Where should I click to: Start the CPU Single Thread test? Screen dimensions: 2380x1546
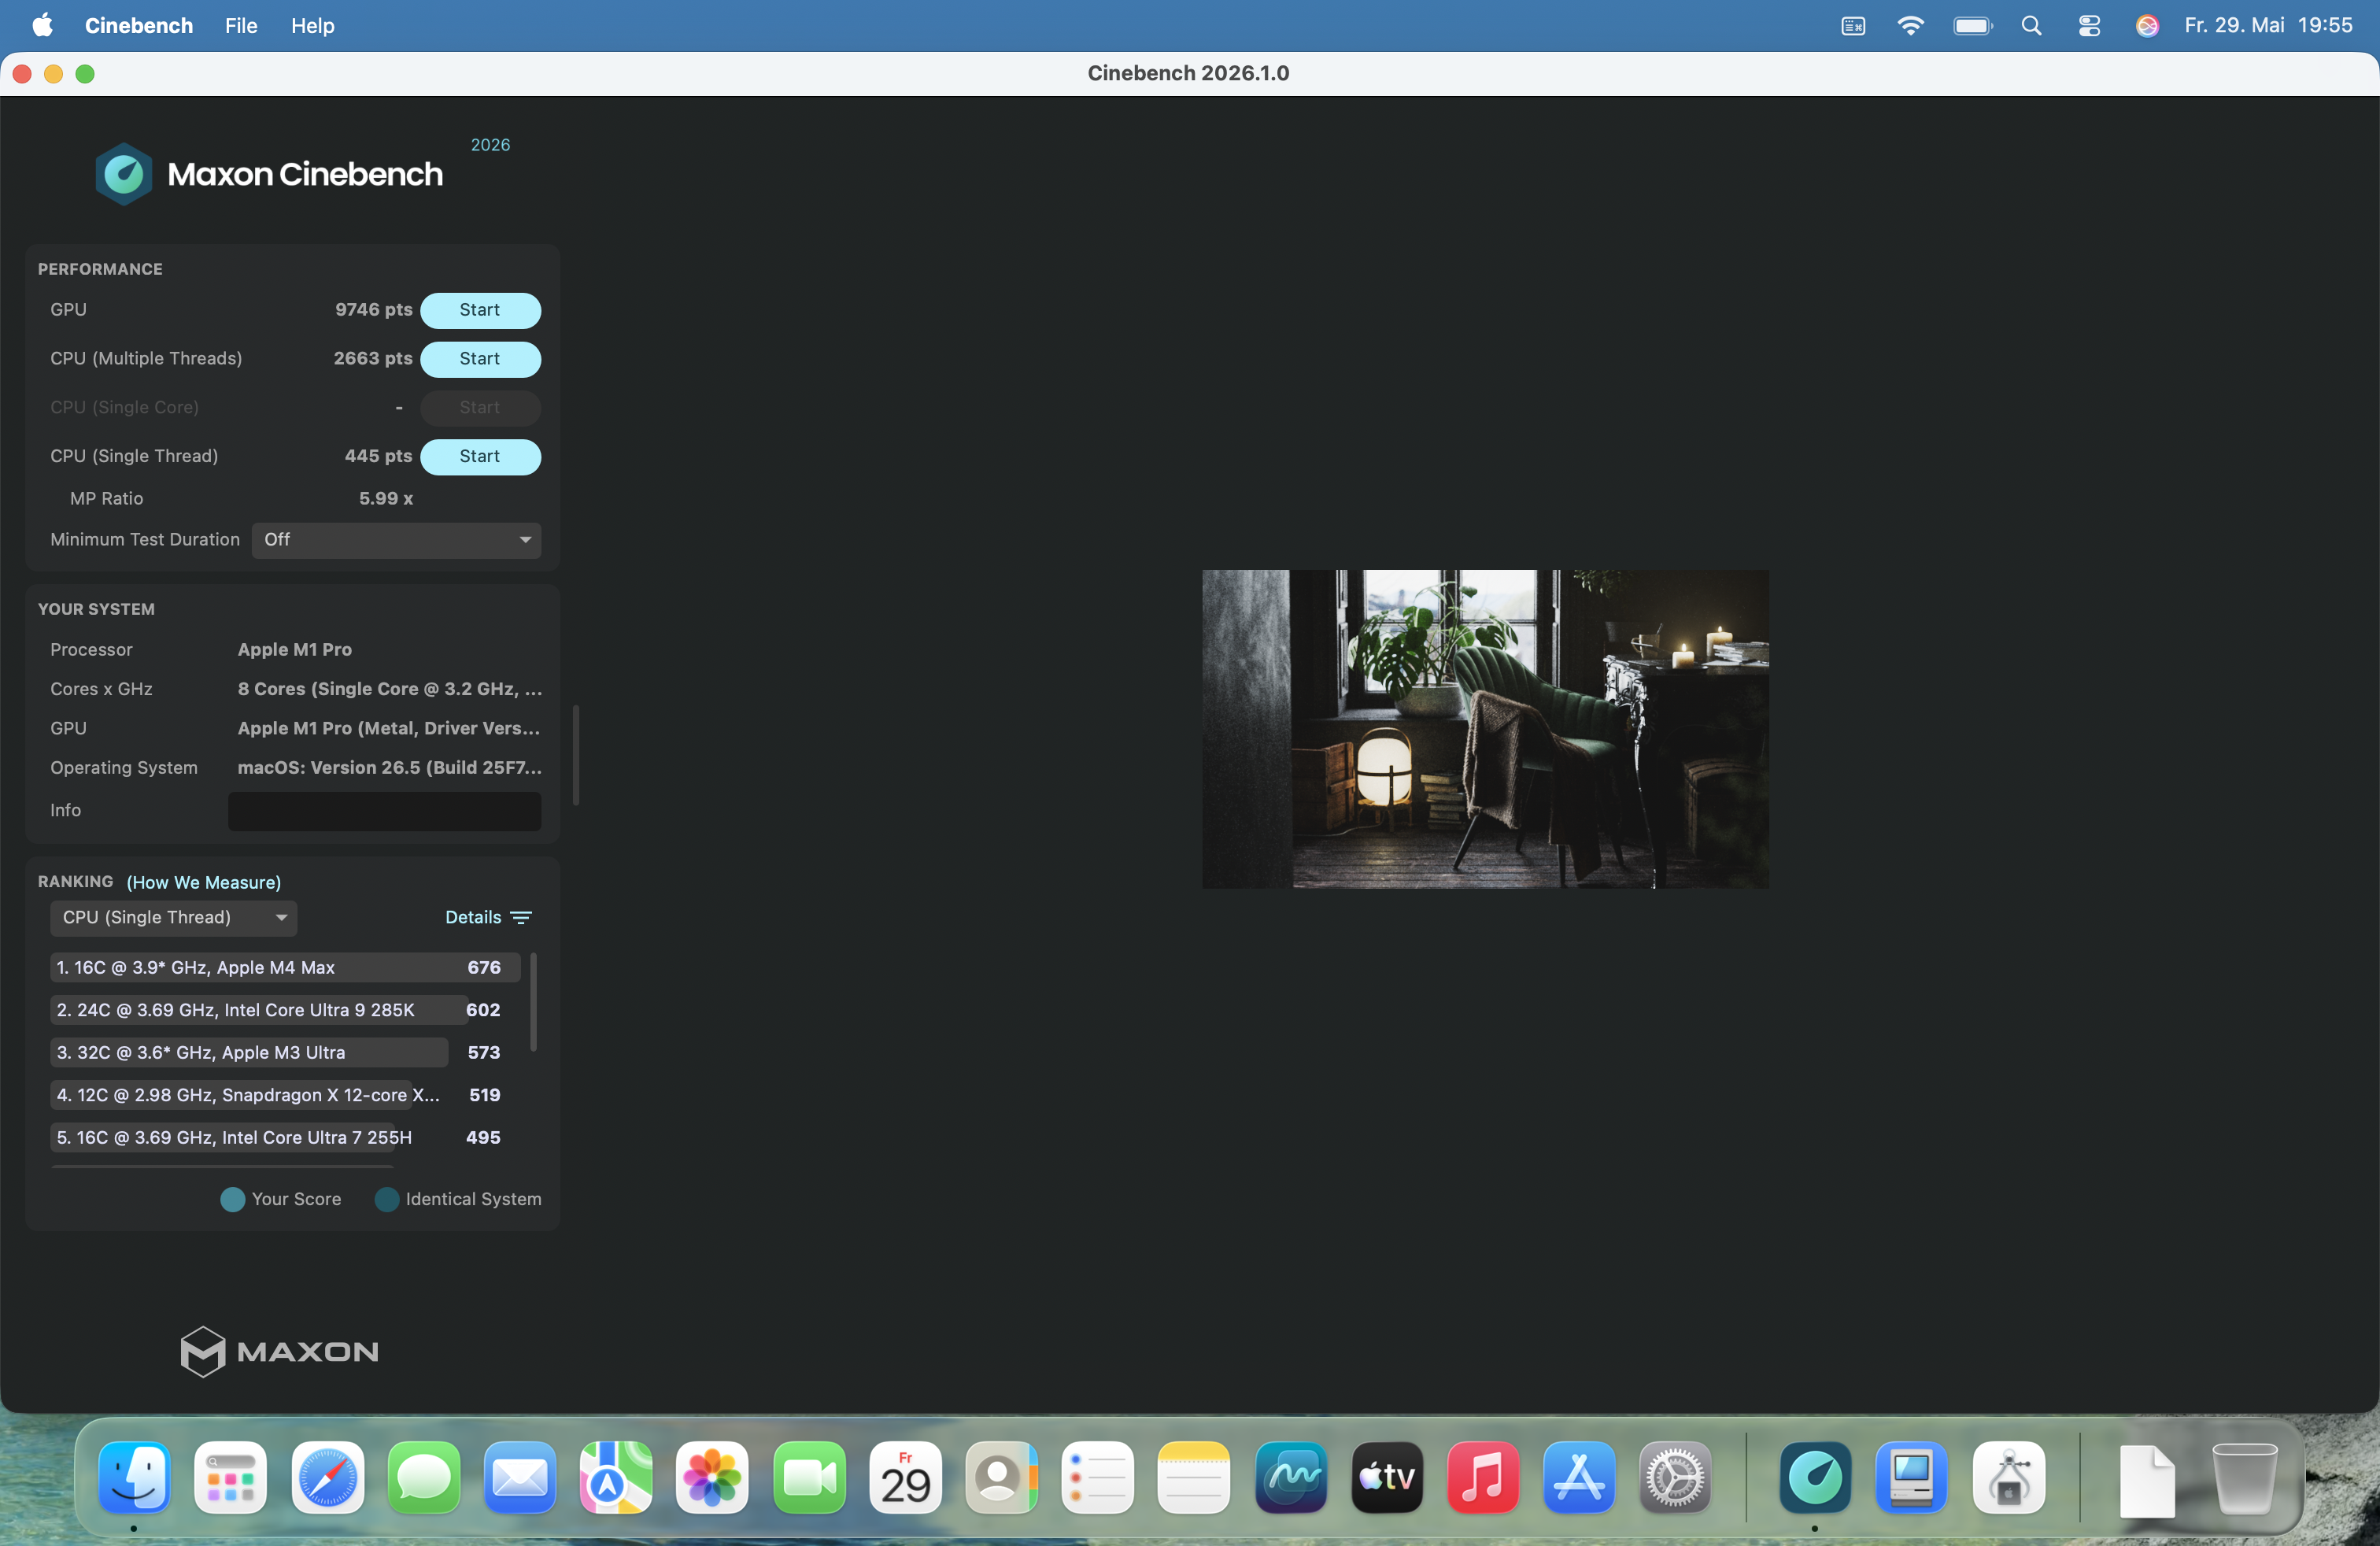(480, 456)
